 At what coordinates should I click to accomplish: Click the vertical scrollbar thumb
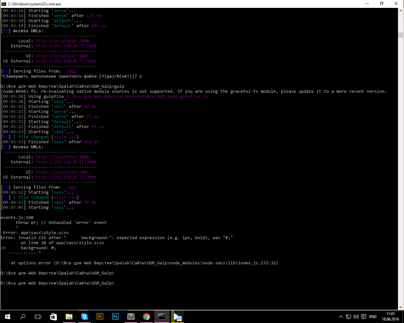pyautogui.click(x=401, y=35)
